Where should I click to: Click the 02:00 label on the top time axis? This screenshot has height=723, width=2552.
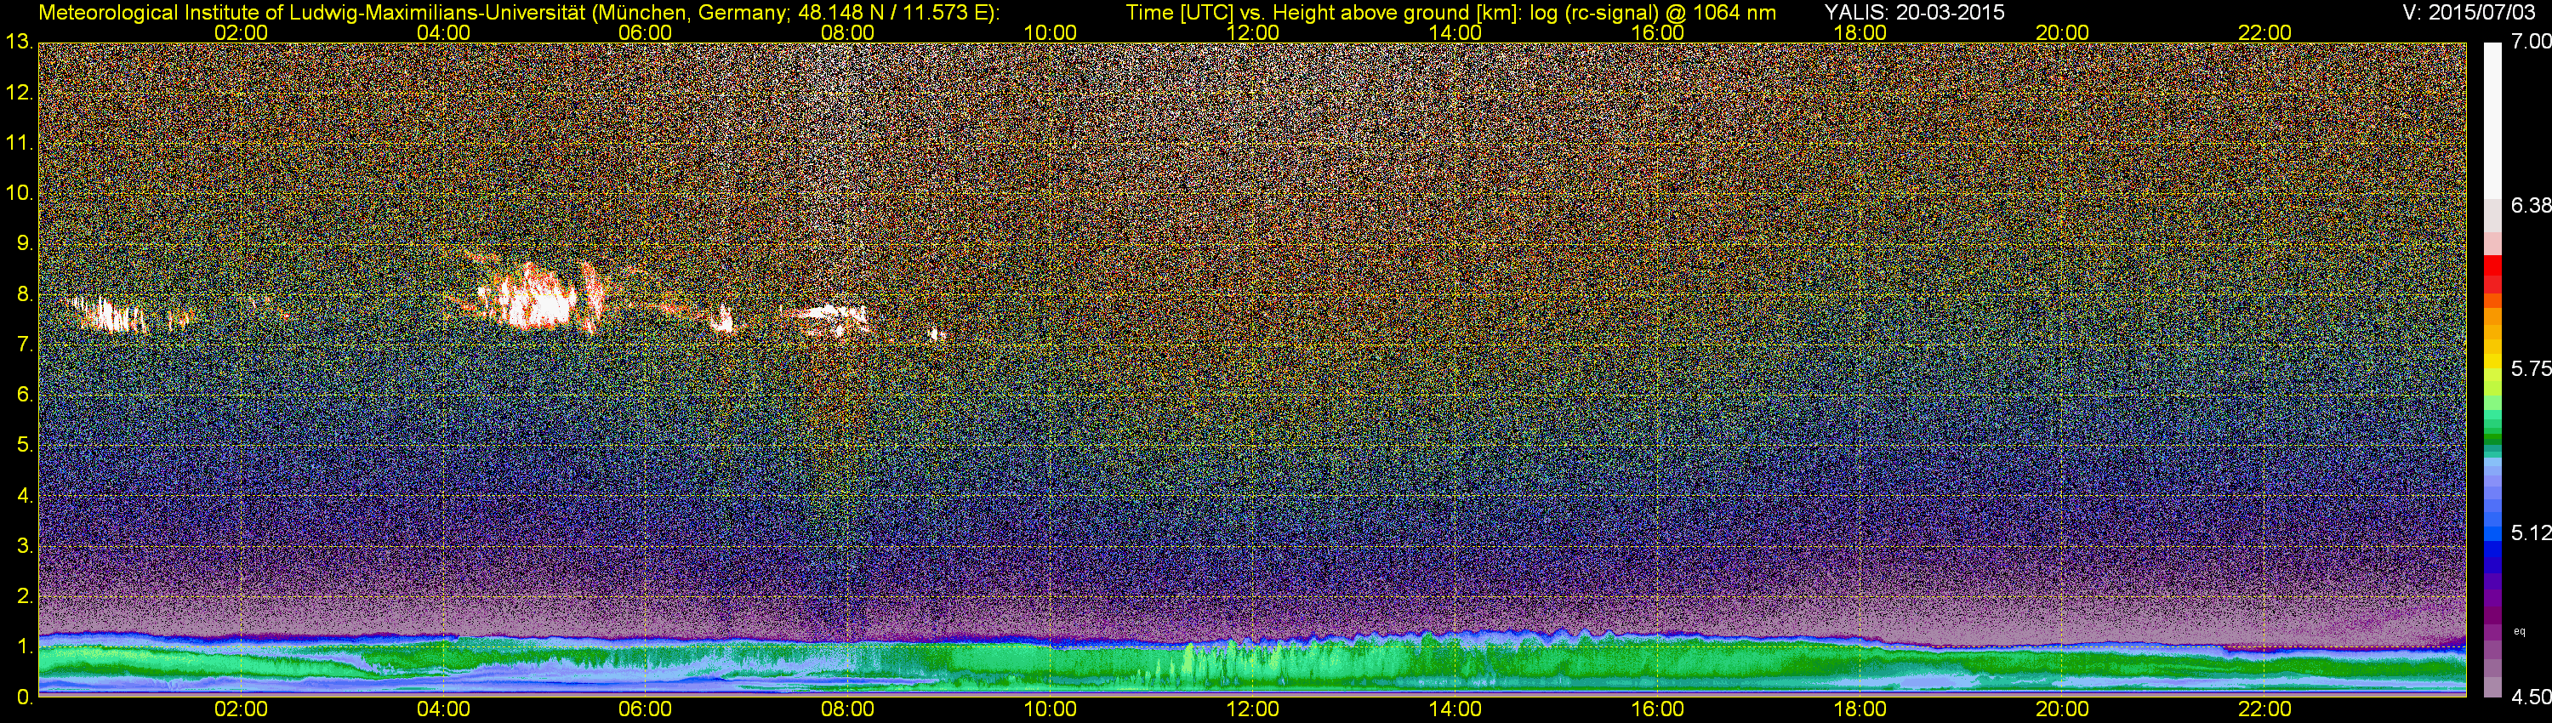241,32
